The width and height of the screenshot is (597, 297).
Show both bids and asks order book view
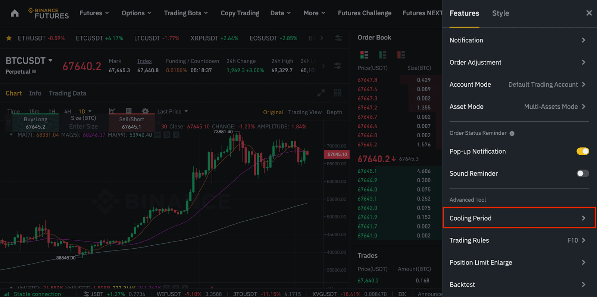point(364,55)
